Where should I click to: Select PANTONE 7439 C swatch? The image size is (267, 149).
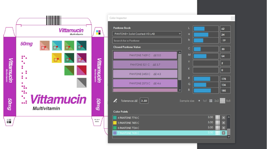tap(145, 55)
